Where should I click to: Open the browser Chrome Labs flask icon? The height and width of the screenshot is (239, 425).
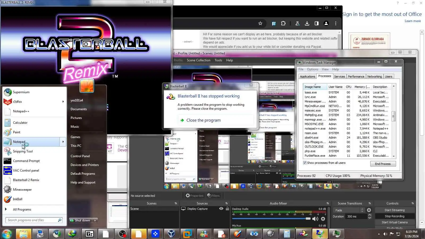(x=297, y=23)
